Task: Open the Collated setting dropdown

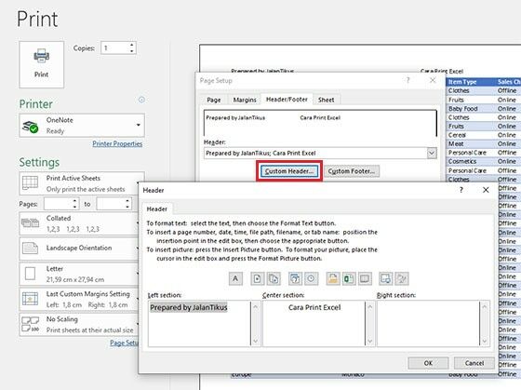Action: 139,223
